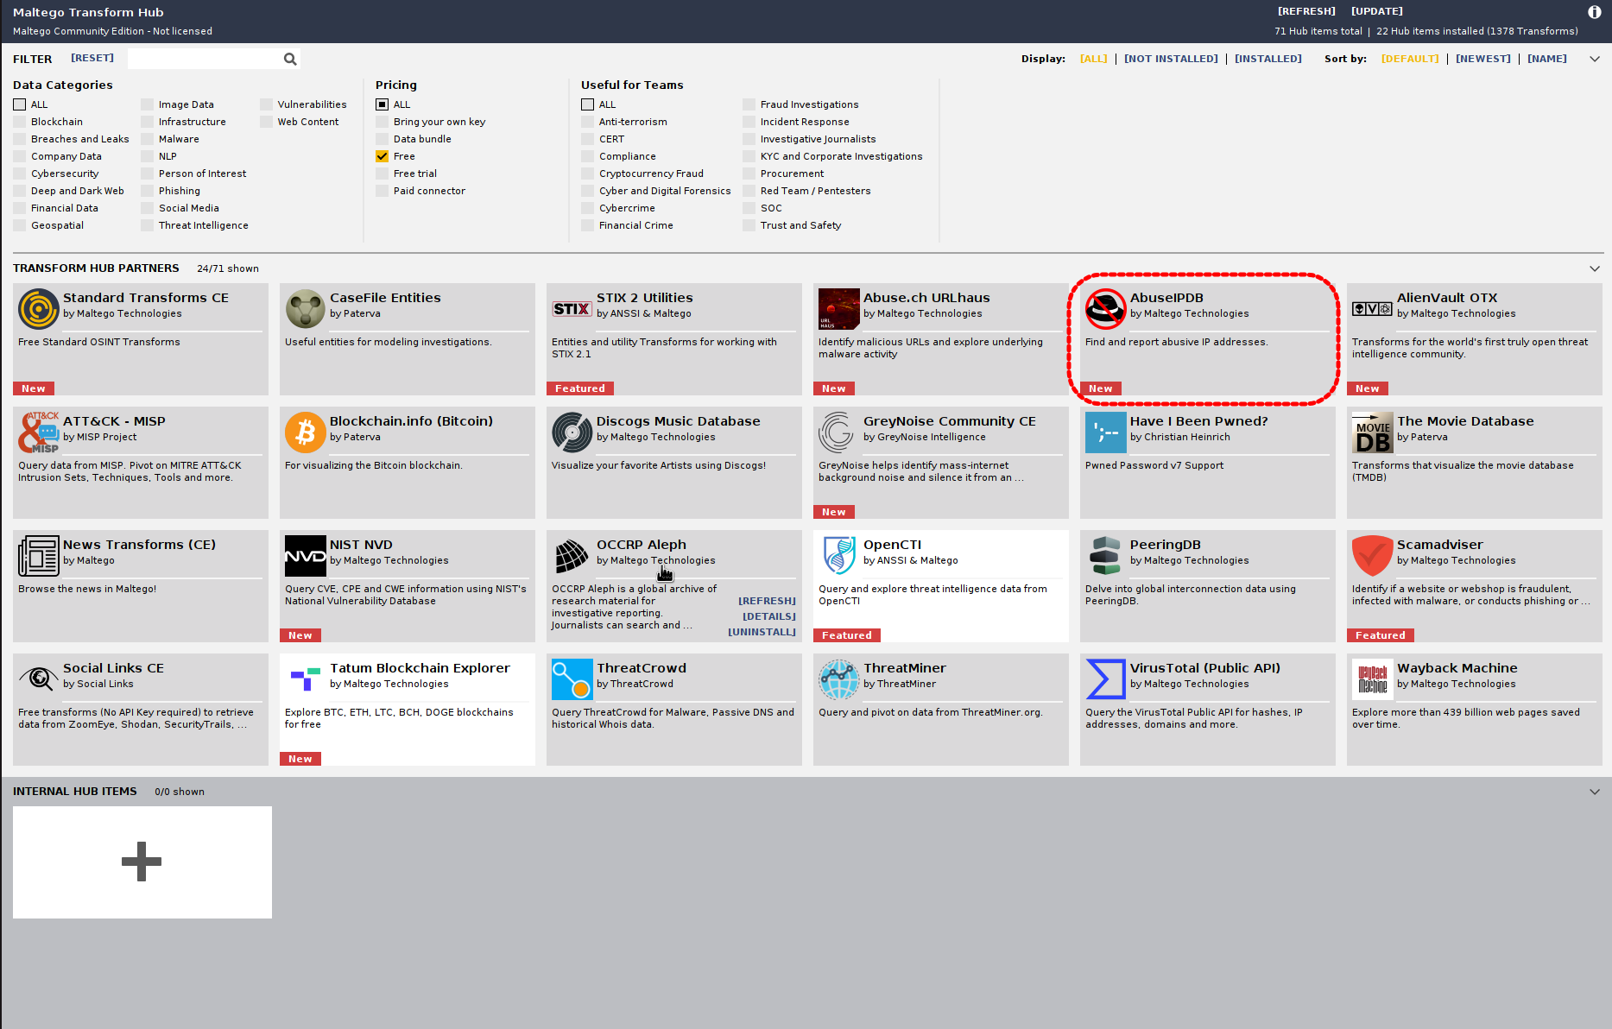Click the Have I Been Pwned icon

tap(1106, 432)
